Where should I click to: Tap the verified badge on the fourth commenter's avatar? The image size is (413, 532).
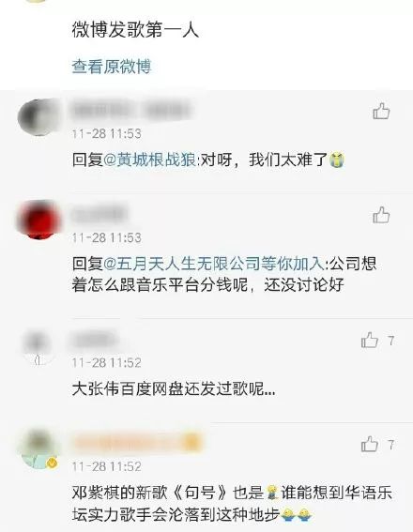(x=52, y=463)
